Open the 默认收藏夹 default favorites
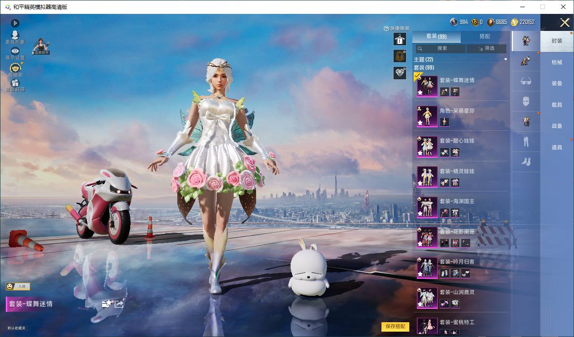574x337 pixels. pyautogui.click(x=17, y=328)
